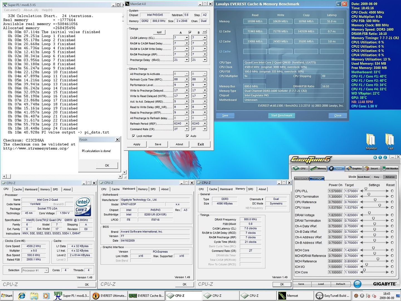Screen dimensions: 401x301
Task: Click the system tray clock
Action: (x=387, y=296)
